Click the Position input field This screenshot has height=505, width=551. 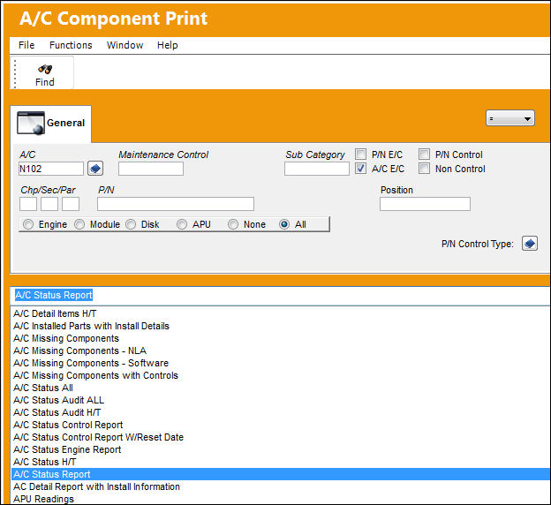(425, 204)
